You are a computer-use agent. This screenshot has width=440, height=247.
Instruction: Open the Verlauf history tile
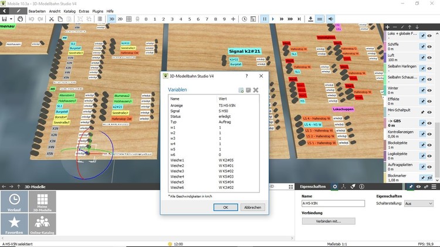coord(13,202)
